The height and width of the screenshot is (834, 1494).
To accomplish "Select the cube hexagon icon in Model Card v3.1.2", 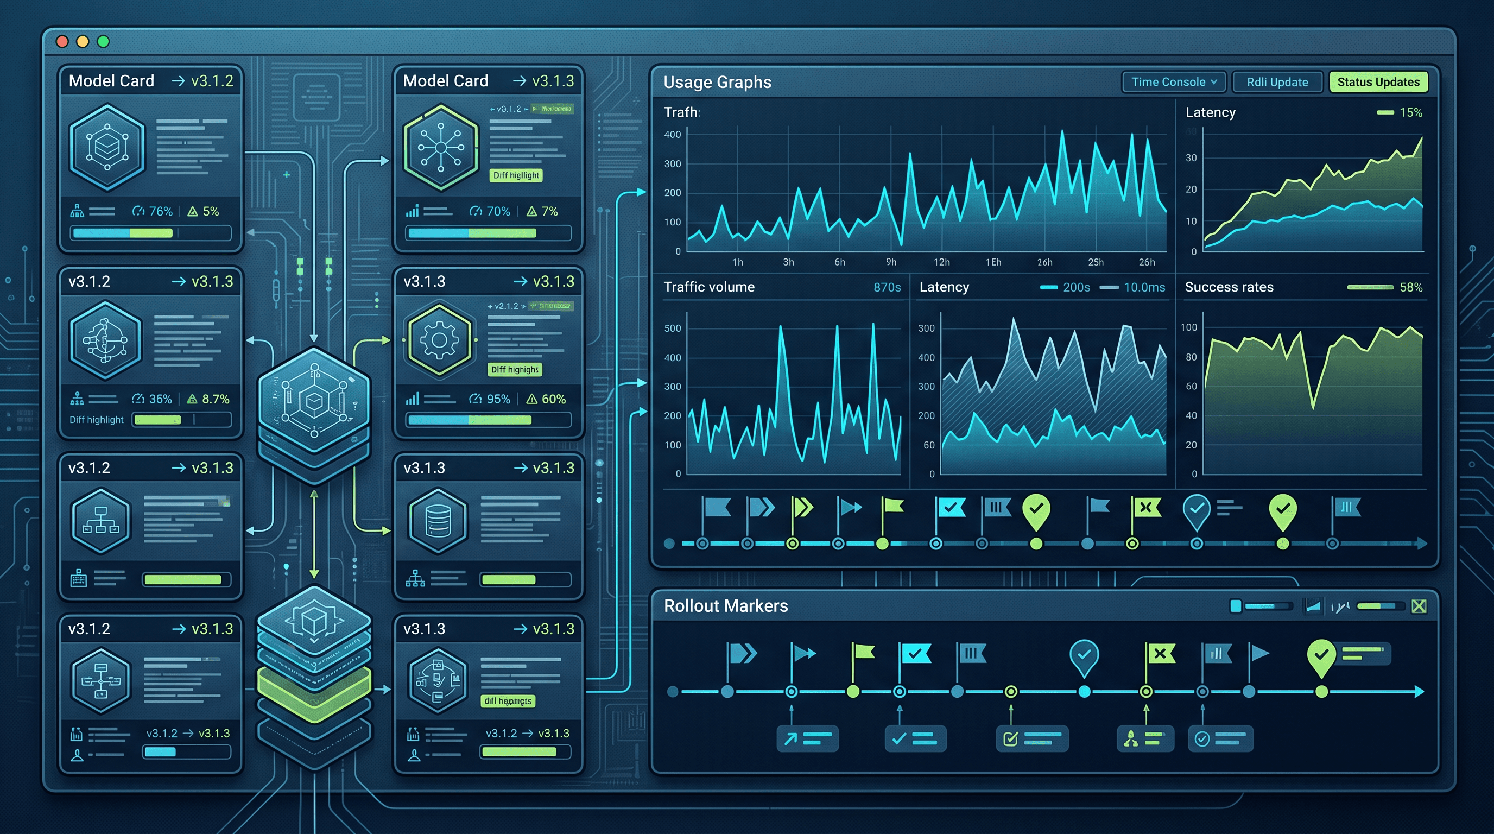I will tap(107, 147).
